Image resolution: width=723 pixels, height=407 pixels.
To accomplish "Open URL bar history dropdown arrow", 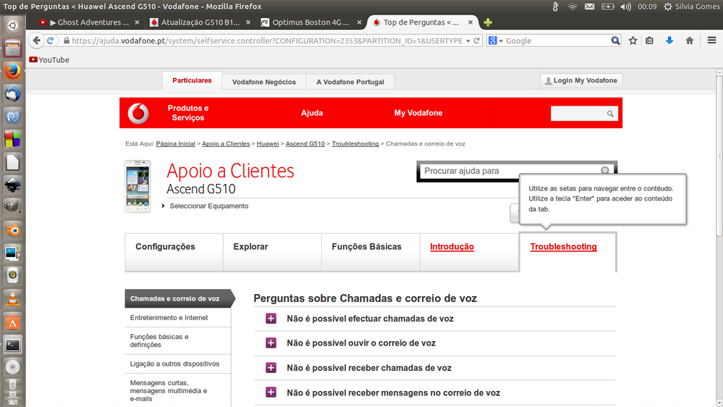I will [468, 41].
